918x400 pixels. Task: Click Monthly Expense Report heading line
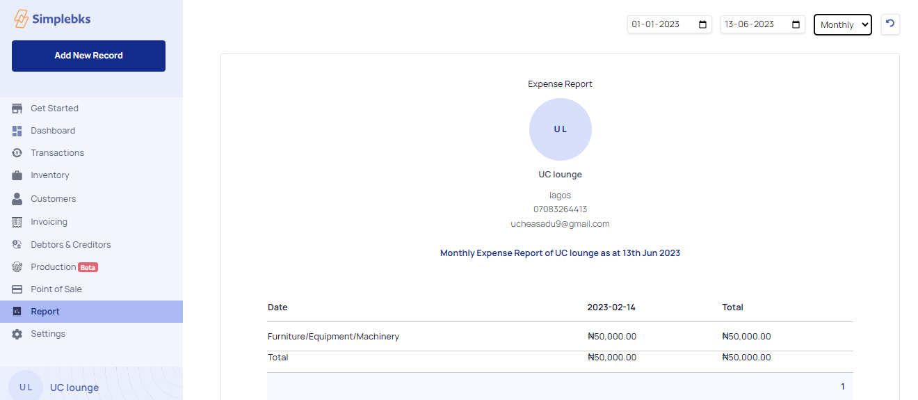[x=561, y=253]
